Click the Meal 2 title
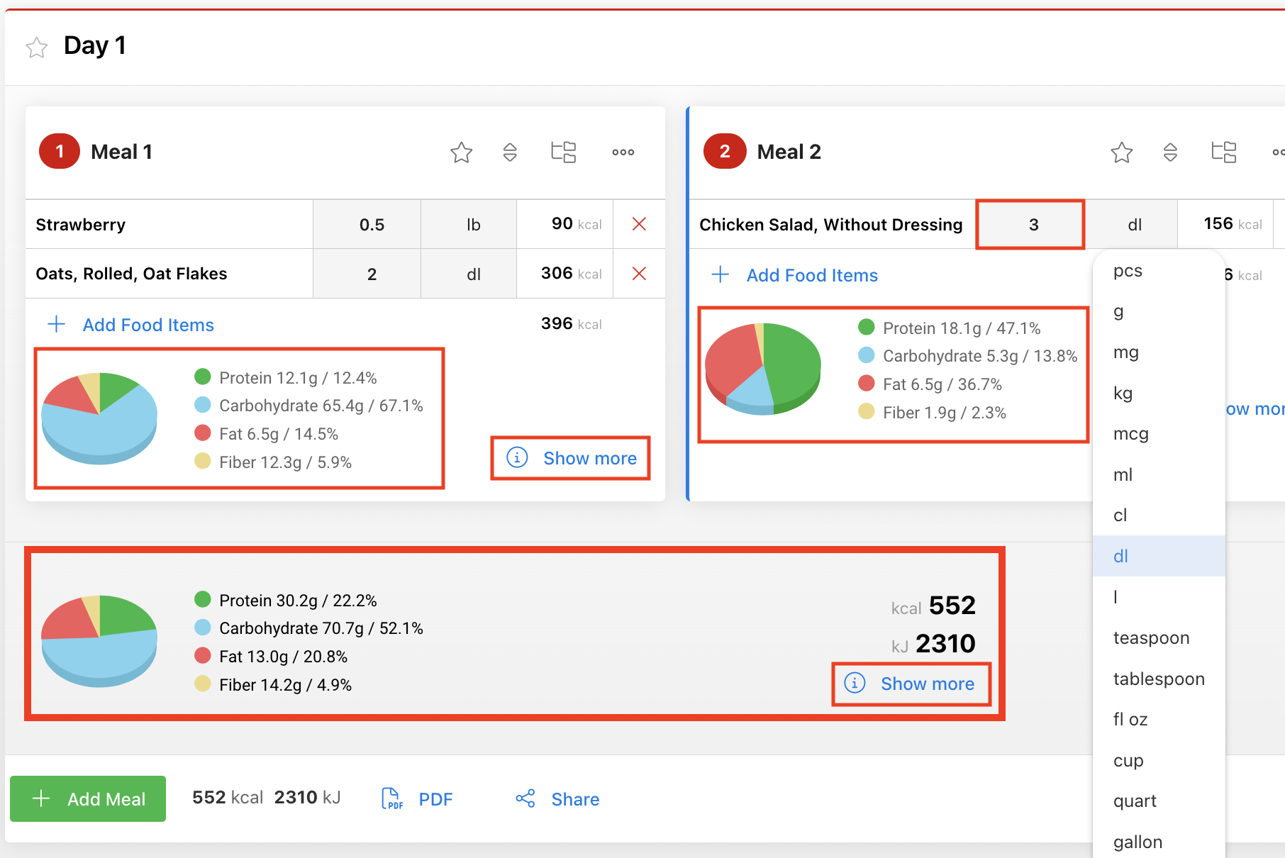This screenshot has width=1285, height=858. tap(789, 152)
